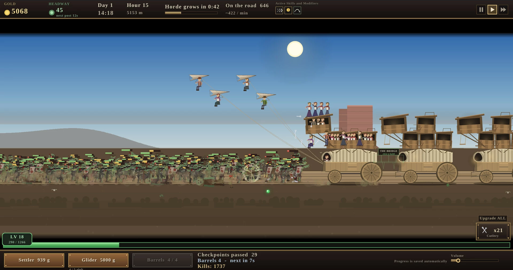Click the sun in the sky

(295, 49)
